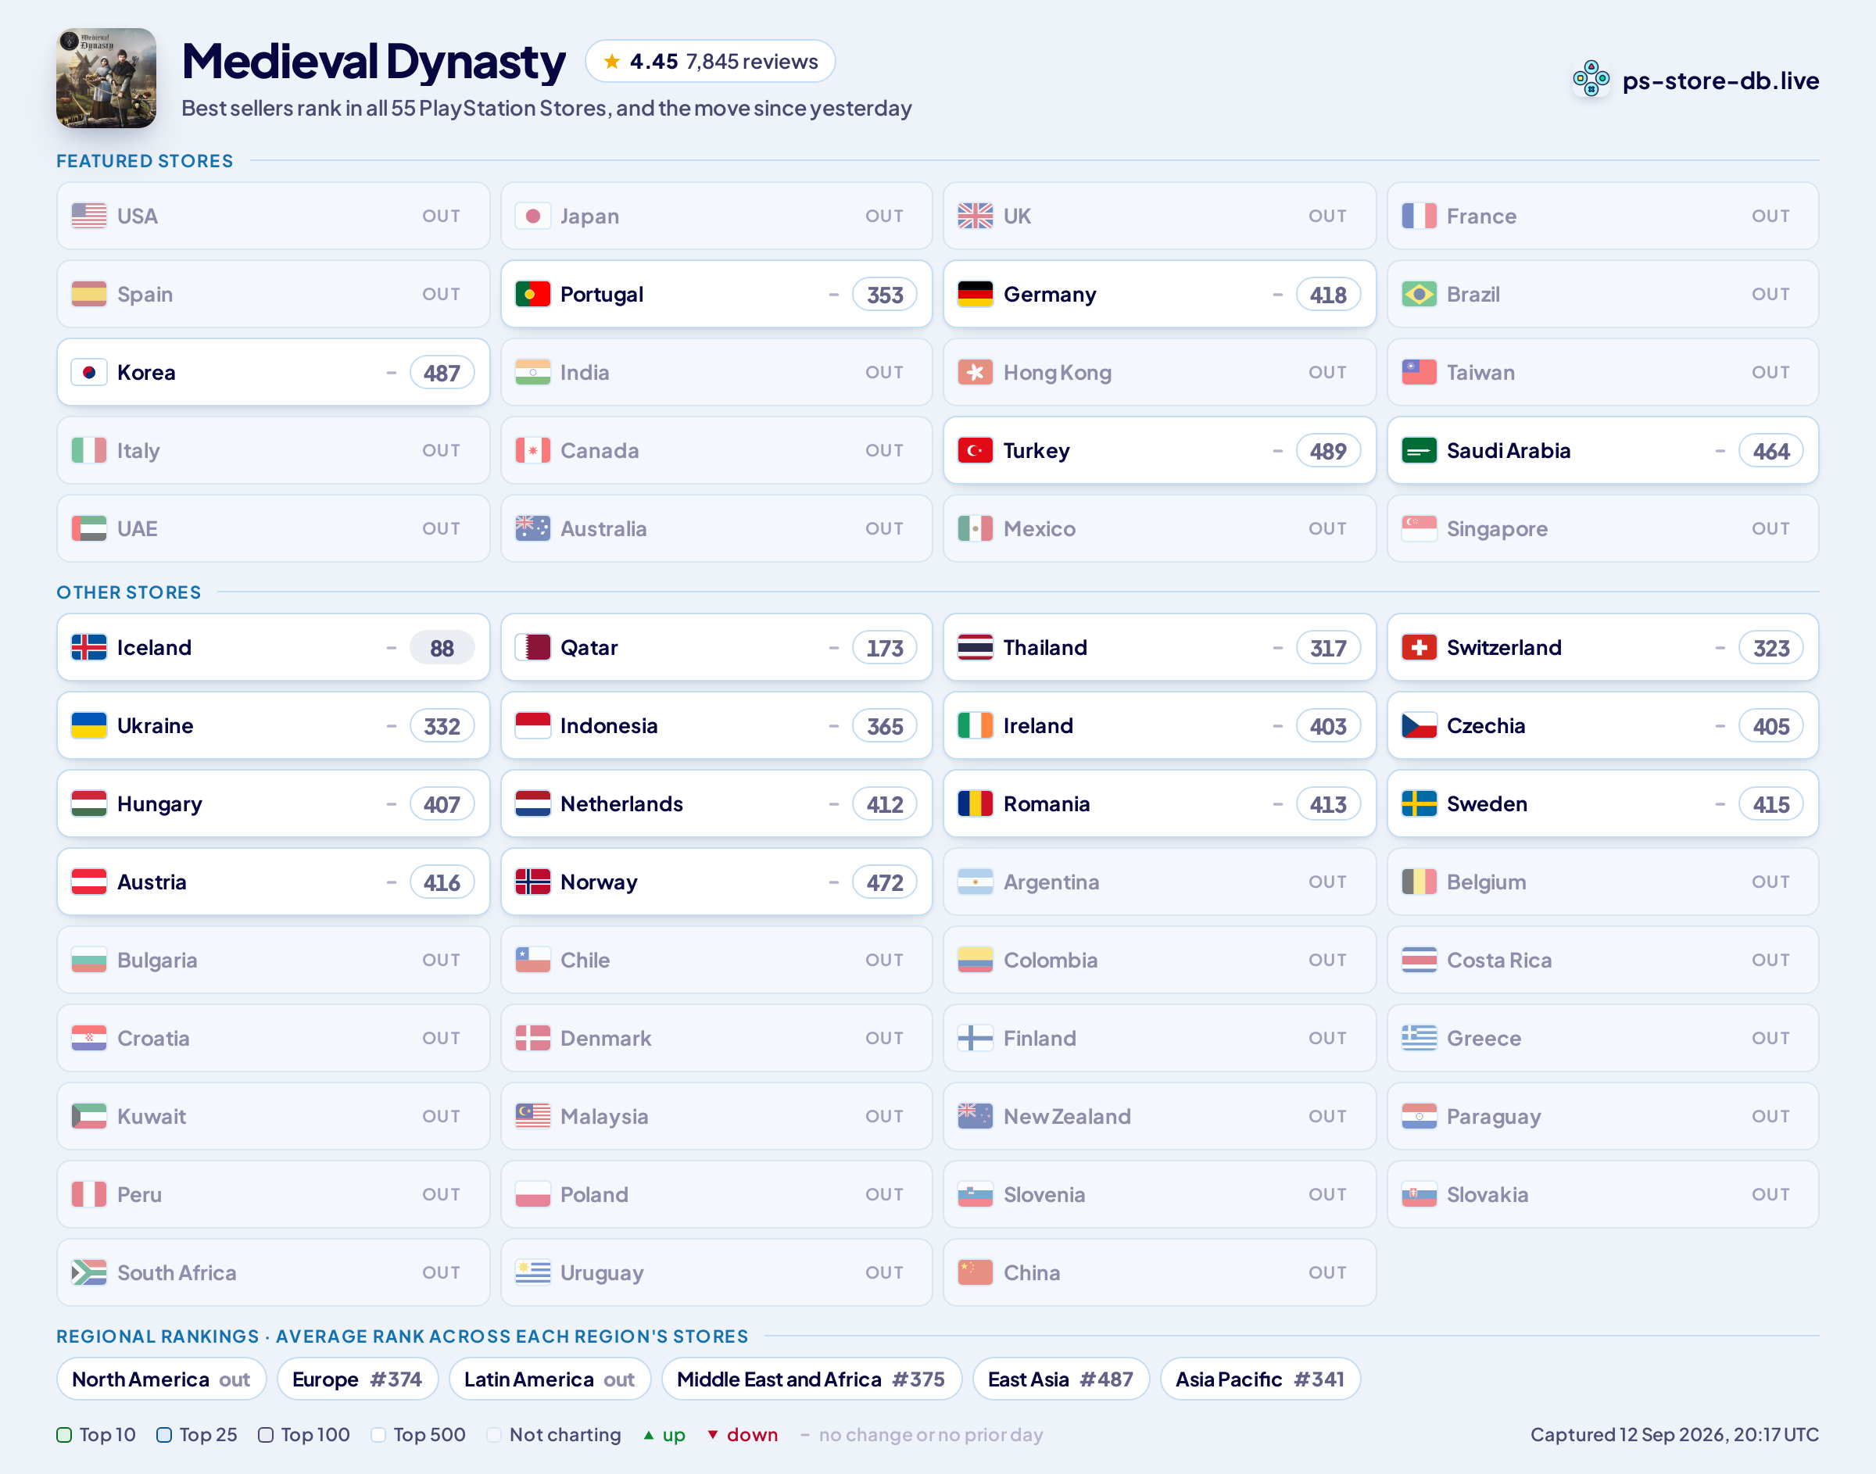This screenshot has width=1876, height=1474.
Task: Open the 7,845 reviews rating badge
Action: click(x=711, y=61)
